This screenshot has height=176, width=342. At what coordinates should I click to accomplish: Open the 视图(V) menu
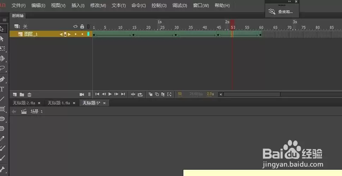(x=58, y=5)
